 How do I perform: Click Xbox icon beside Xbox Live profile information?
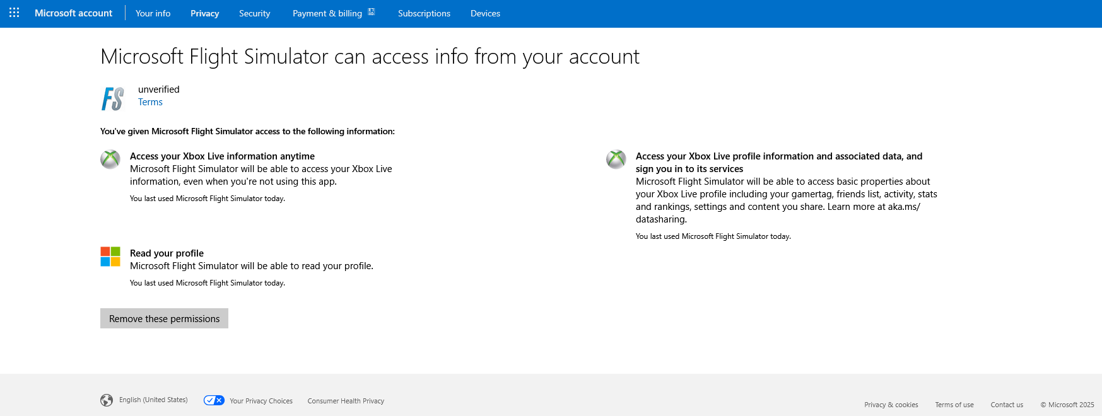616,159
